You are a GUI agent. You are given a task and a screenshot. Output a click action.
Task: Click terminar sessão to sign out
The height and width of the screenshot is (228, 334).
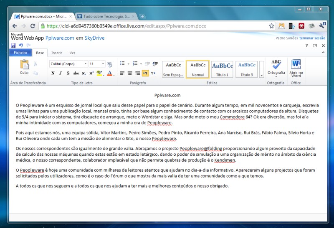(312, 38)
